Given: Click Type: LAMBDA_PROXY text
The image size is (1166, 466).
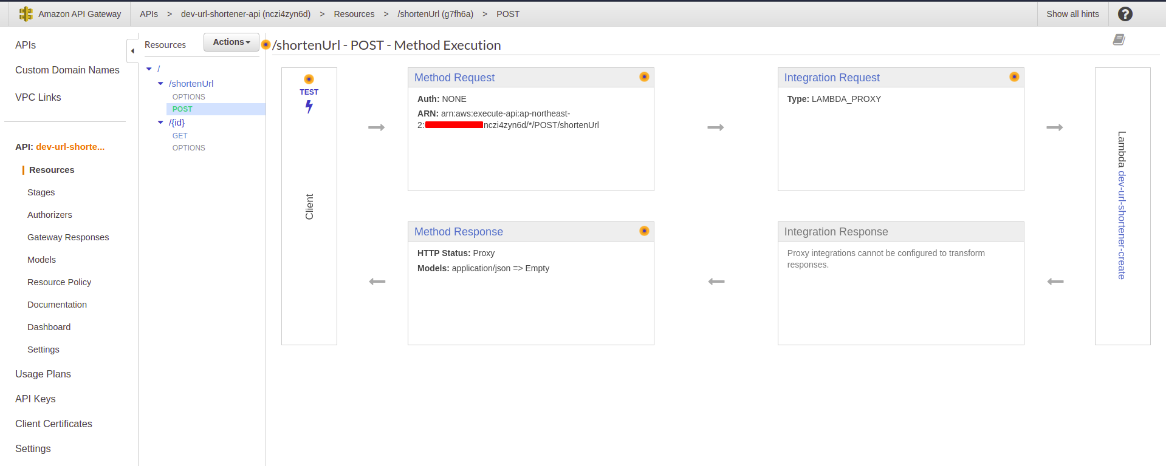Looking at the screenshot, I should coord(834,99).
